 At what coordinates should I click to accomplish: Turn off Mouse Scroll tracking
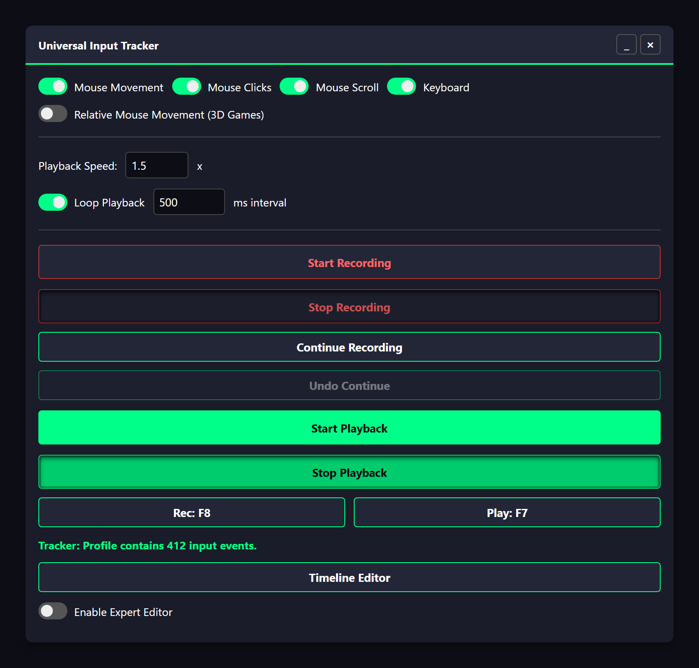294,86
